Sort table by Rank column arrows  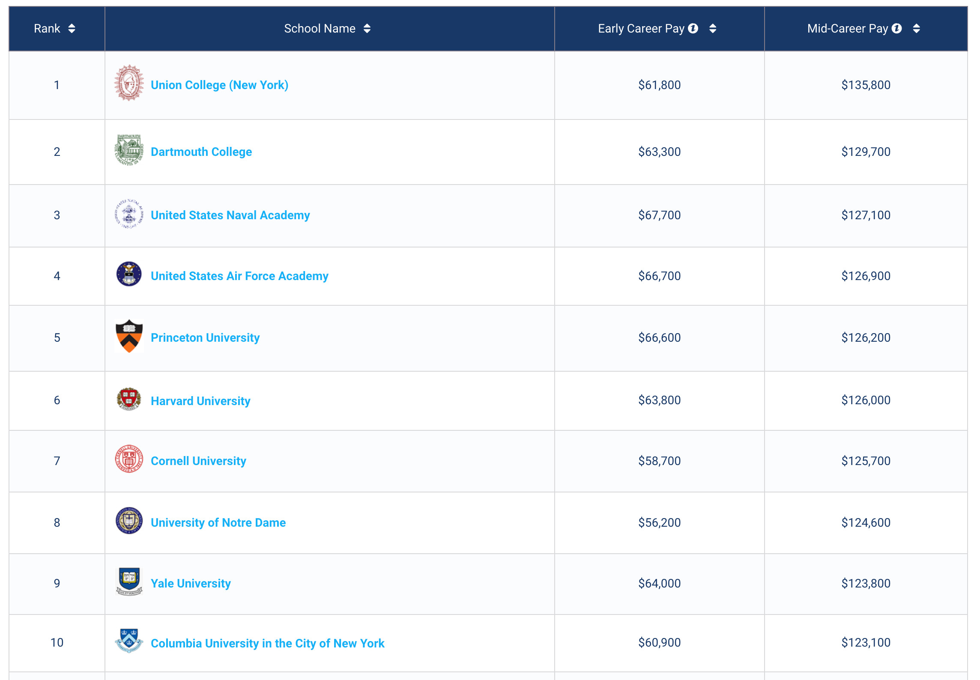pos(72,28)
